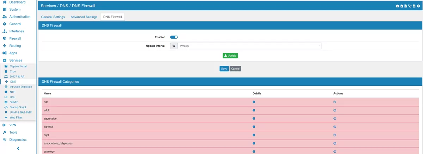Toggle power action for associations_religieuses category
Viewport: 423px width, 154px height.
pyautogui.click(x=335, y=143)
